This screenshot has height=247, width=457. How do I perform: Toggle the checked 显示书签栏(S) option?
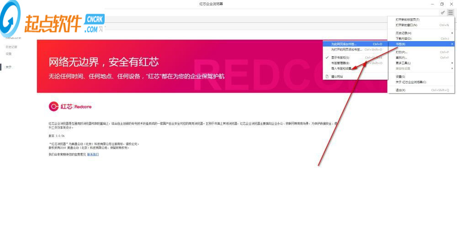[355, 58]
